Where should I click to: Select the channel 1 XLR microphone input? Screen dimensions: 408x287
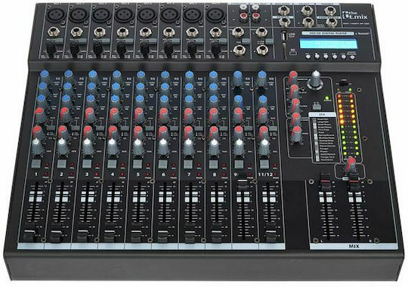click(55, 16)
